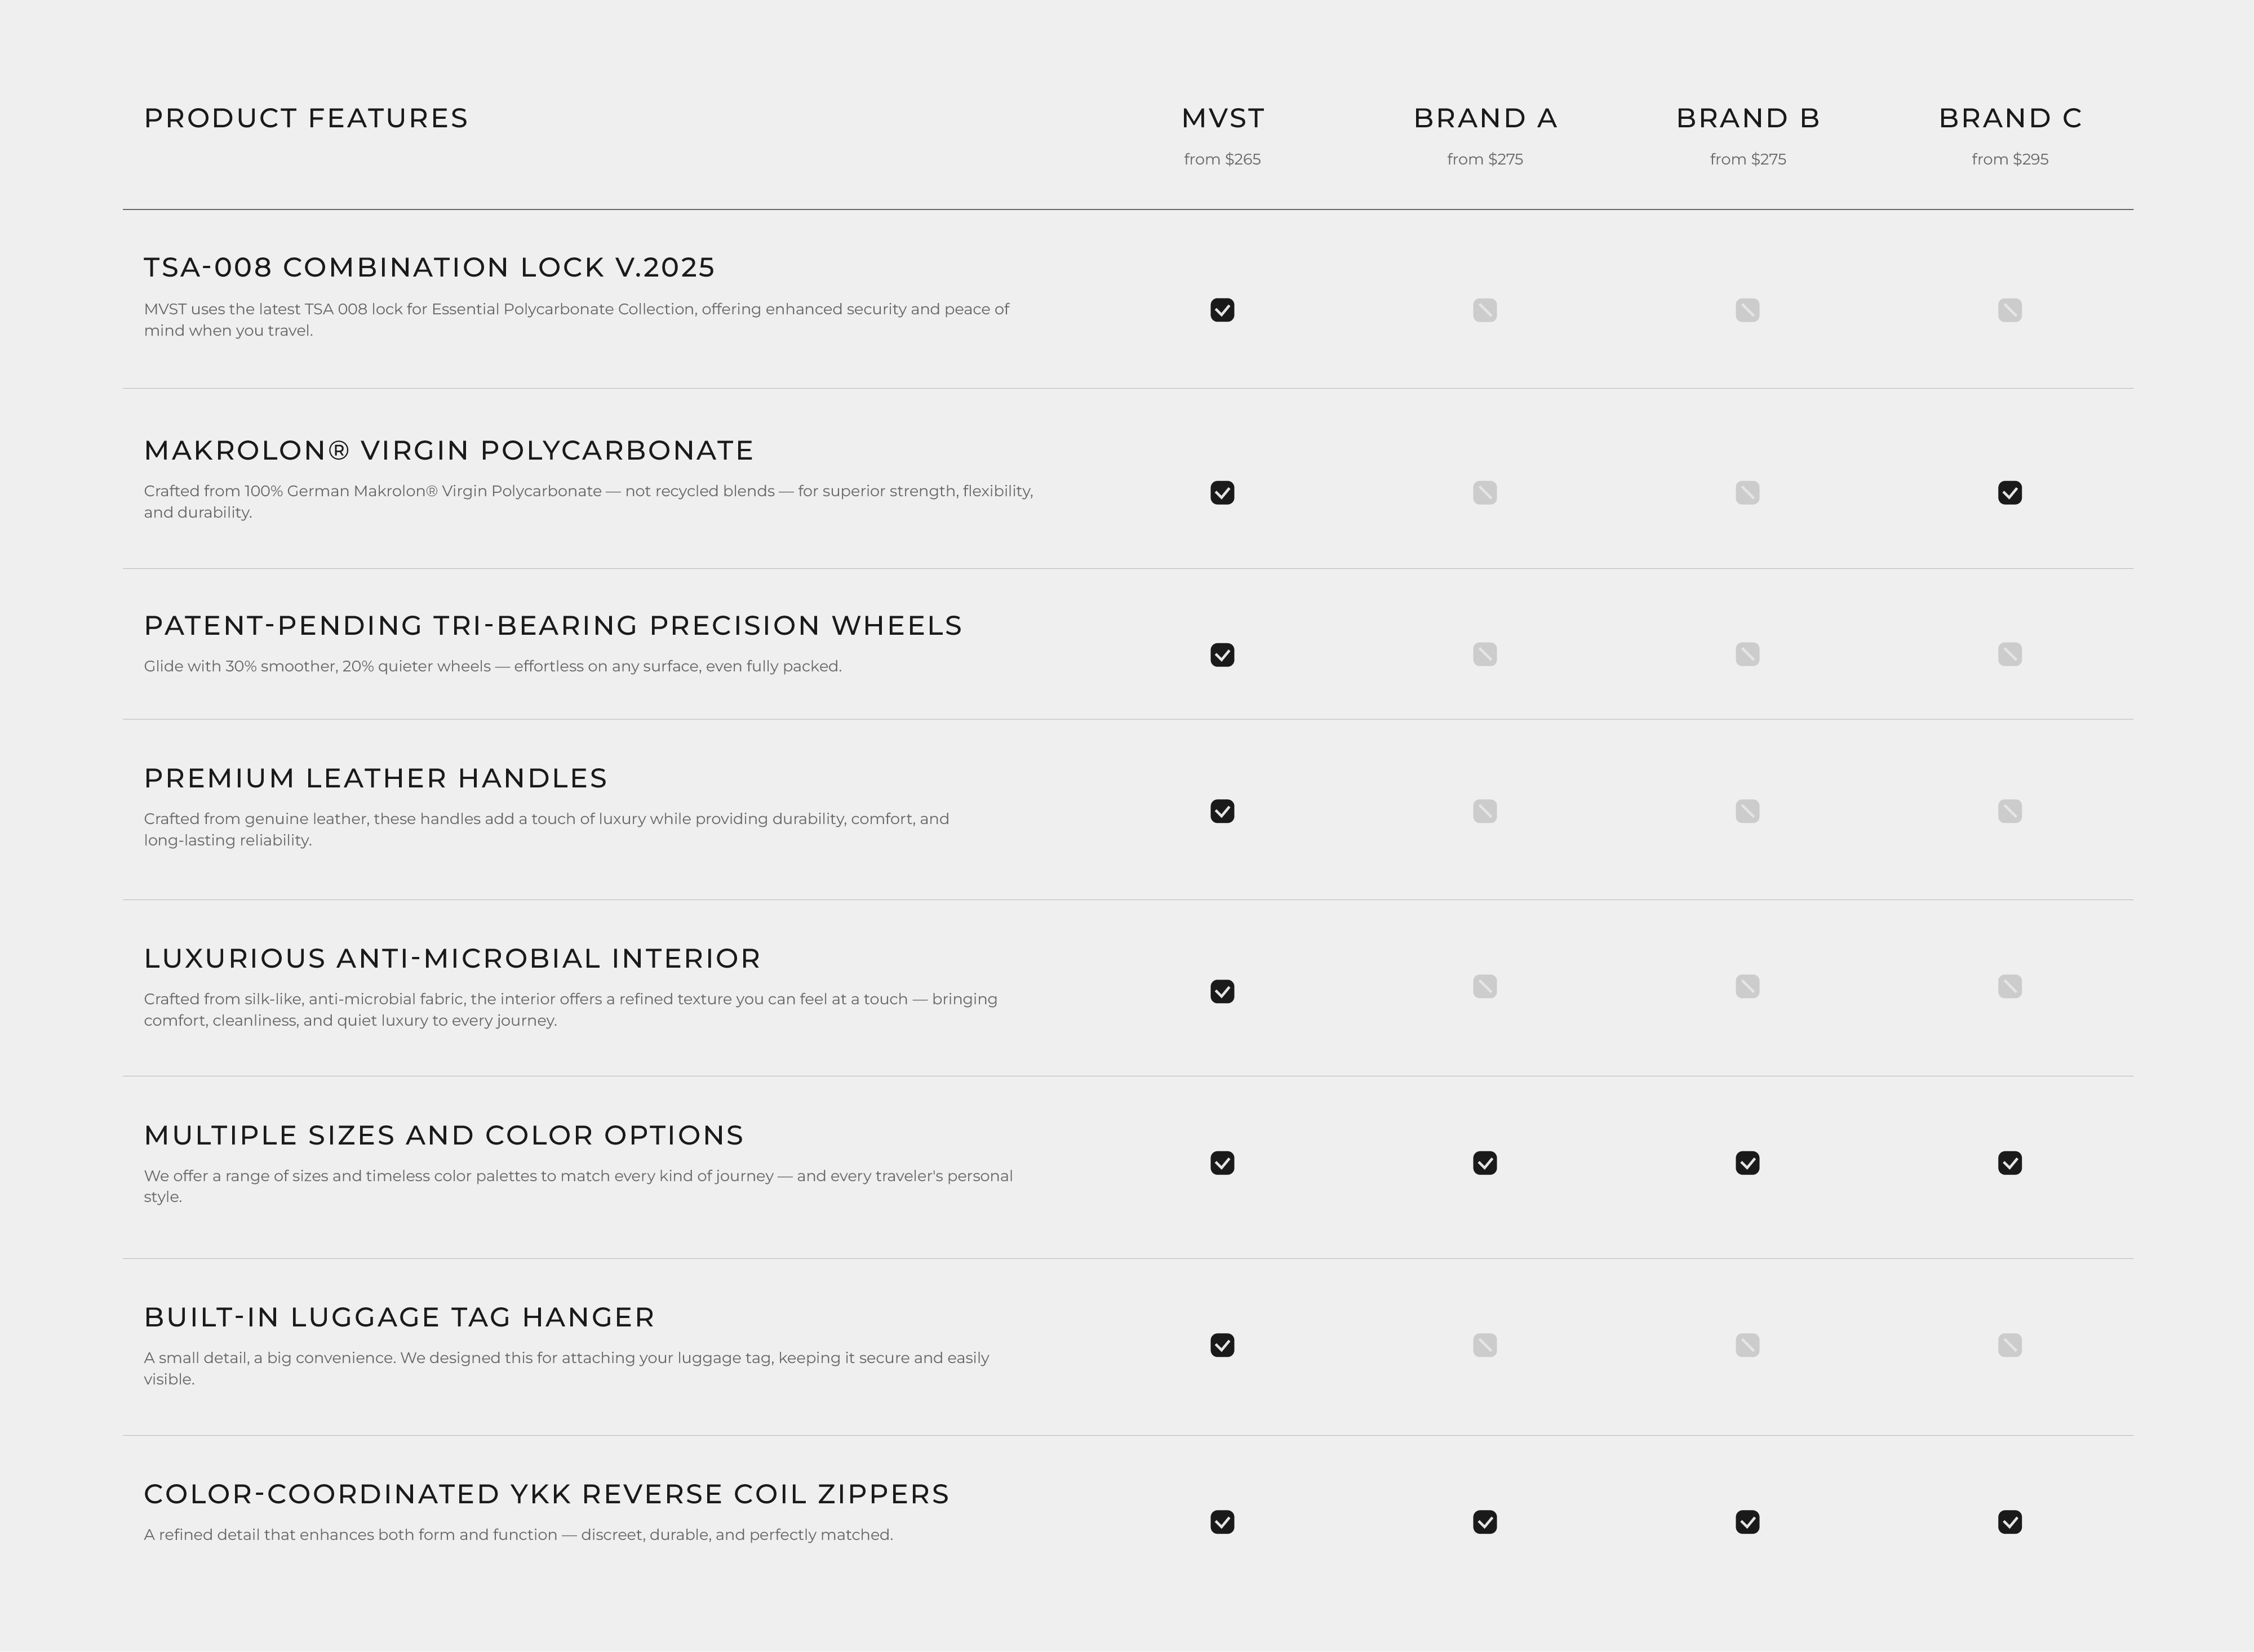
Task: Click the Product Features heading
Action: point(305,118)
